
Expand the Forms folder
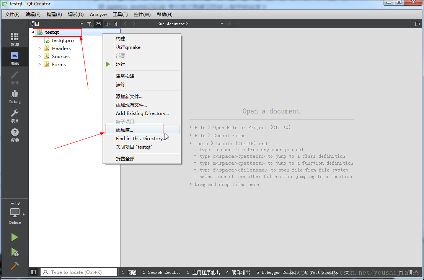(x=40, y=64)
